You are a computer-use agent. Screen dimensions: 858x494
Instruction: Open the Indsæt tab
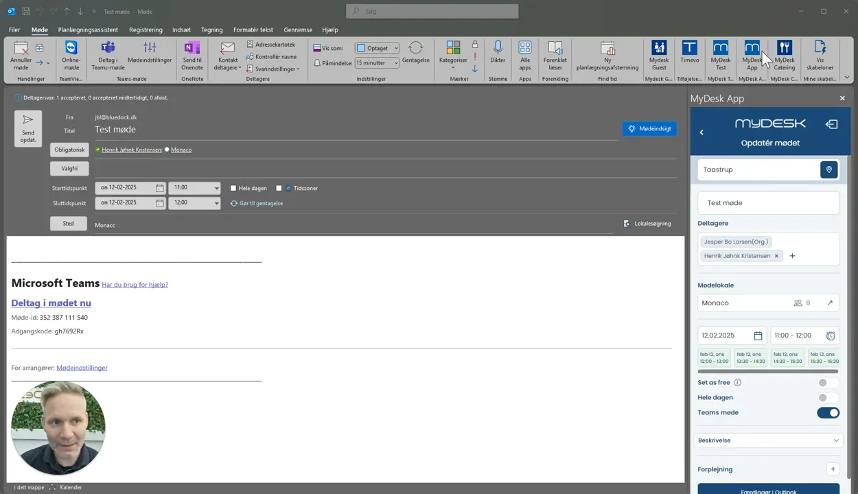coord(182,30)
